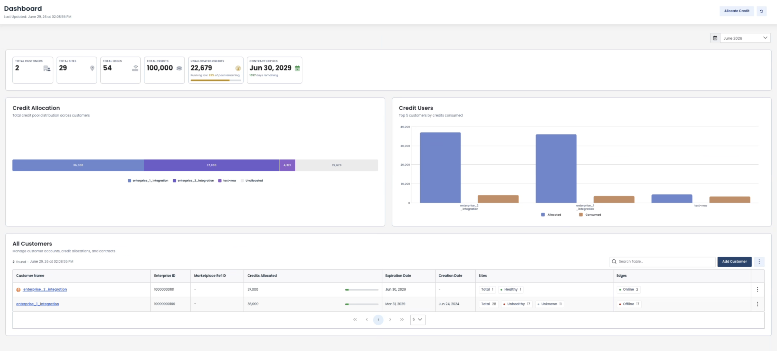The image size is (777, 351).
Task: Toggle test-new legend in Credit Allocation
Action: click(227, 181)
